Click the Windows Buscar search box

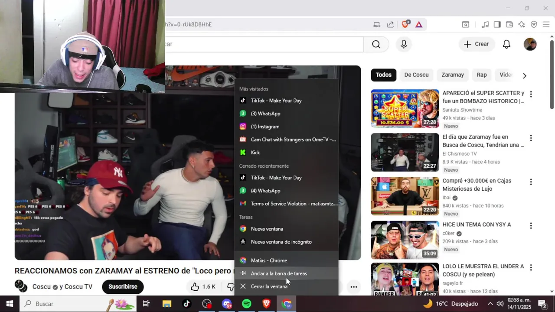point(78,304)
